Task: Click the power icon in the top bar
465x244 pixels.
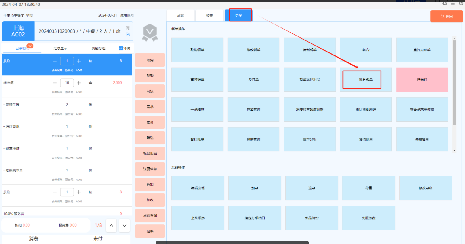Action: click(461, 3)
